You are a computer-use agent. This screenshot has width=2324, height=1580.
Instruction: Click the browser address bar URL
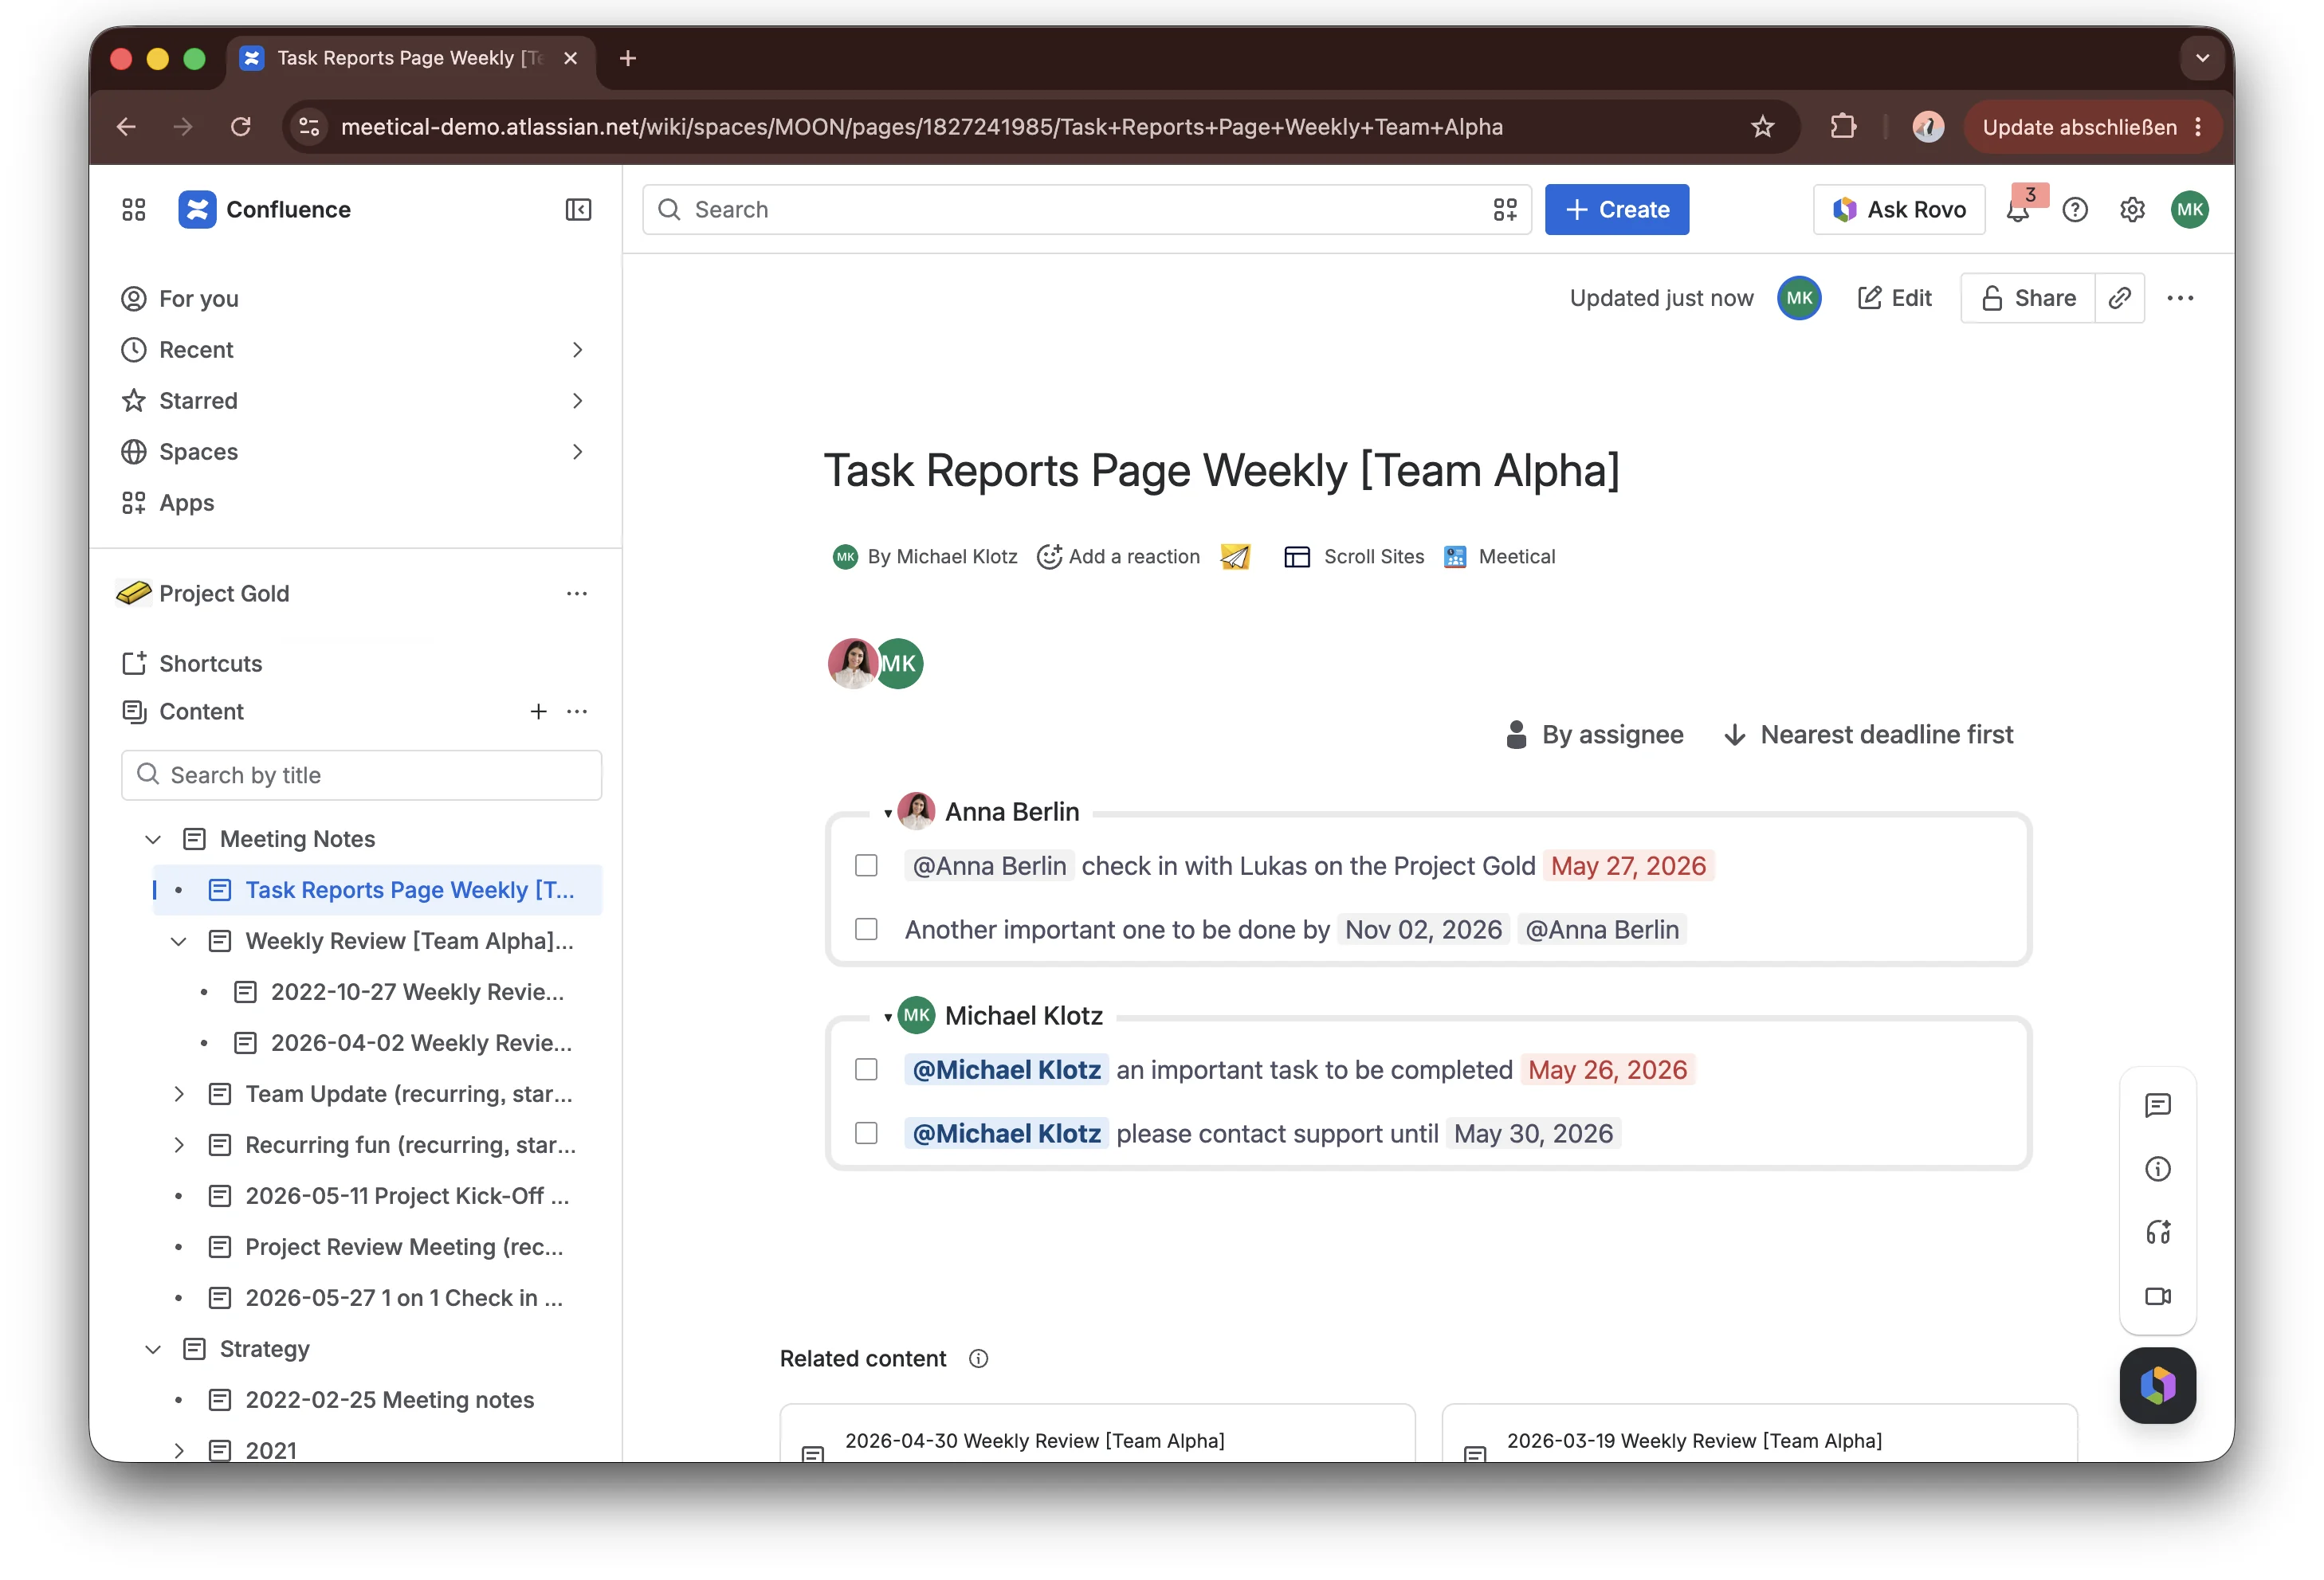point(921,127)
